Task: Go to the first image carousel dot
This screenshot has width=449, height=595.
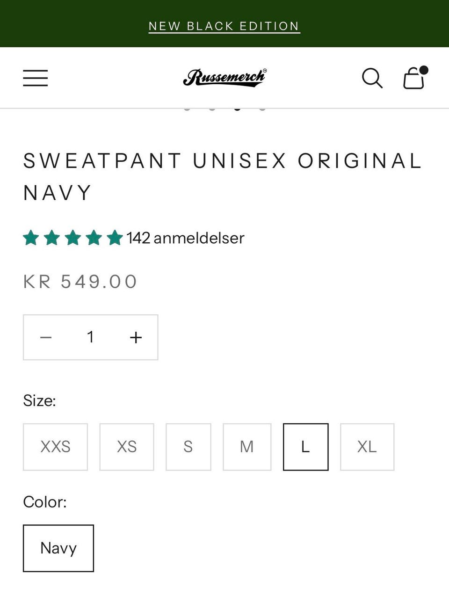Action: pos(187,109)
